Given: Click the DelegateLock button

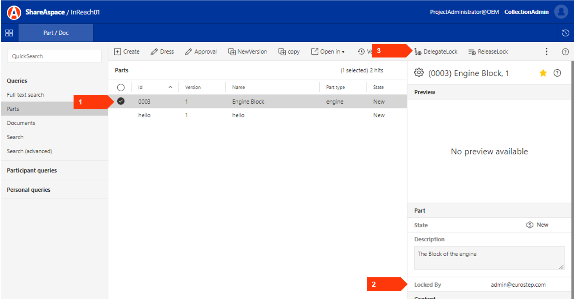Looking at the screenshot, I should pyautogui.click(x=436, y=52).
